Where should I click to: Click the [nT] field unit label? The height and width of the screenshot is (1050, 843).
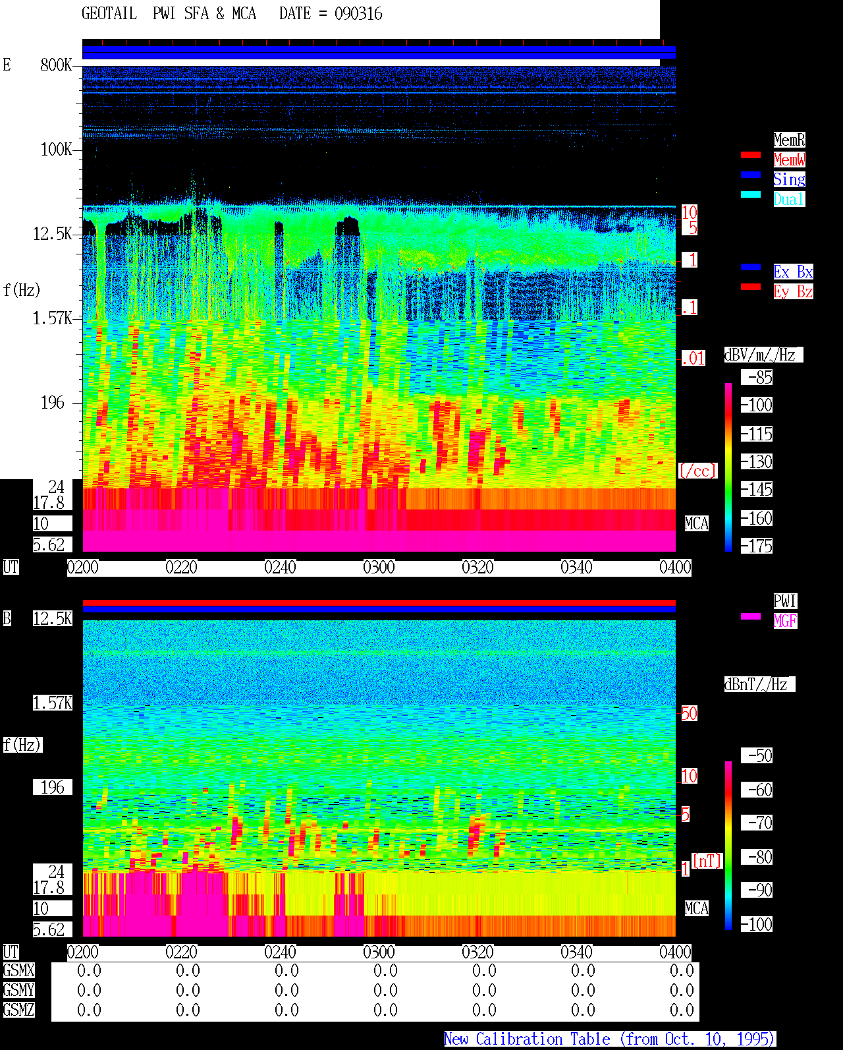point(707,860)
